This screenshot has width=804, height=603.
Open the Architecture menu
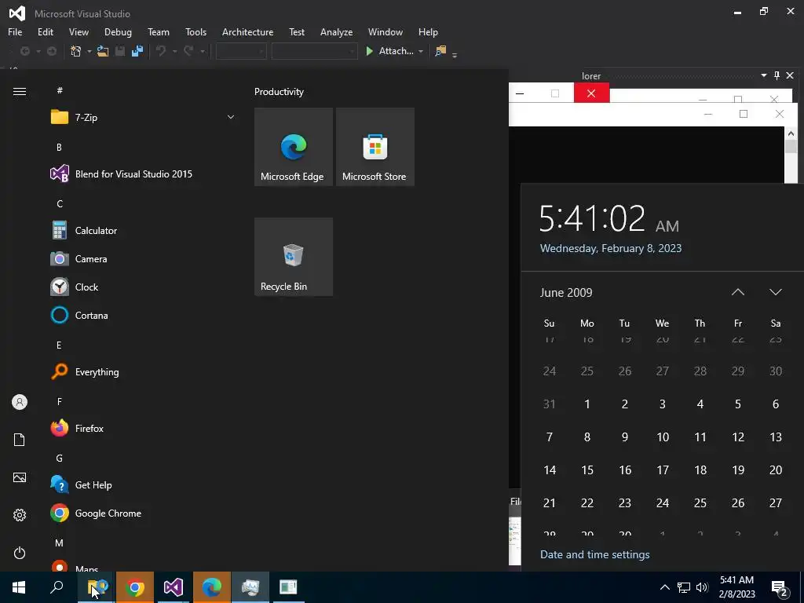[247, 31]
